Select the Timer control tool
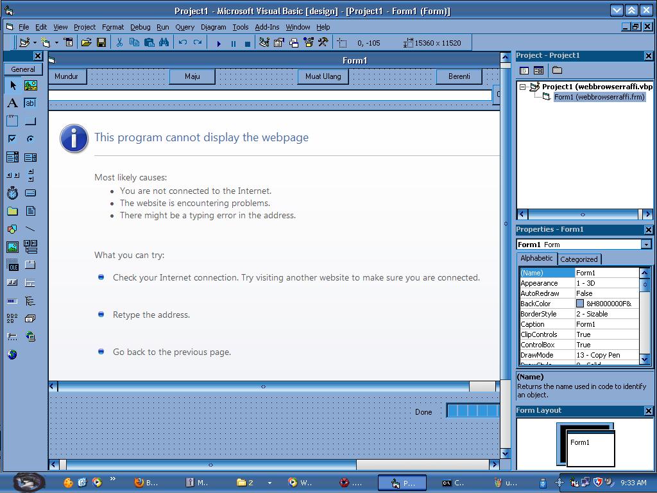Viewport: 657px width, 493px height. tap(13, 193)
